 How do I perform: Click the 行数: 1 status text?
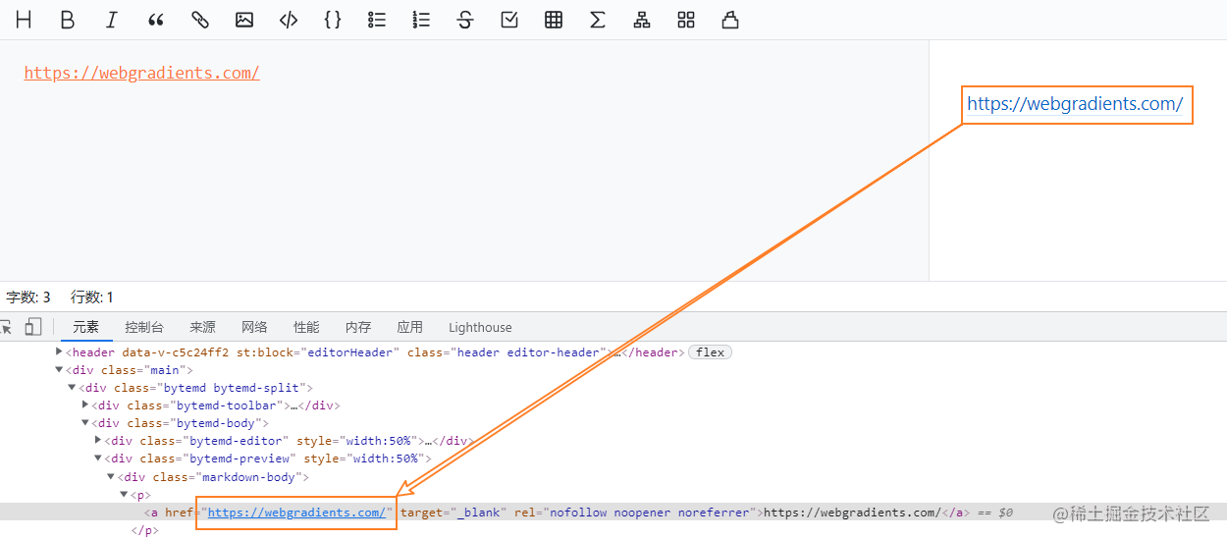click(92, 297)
